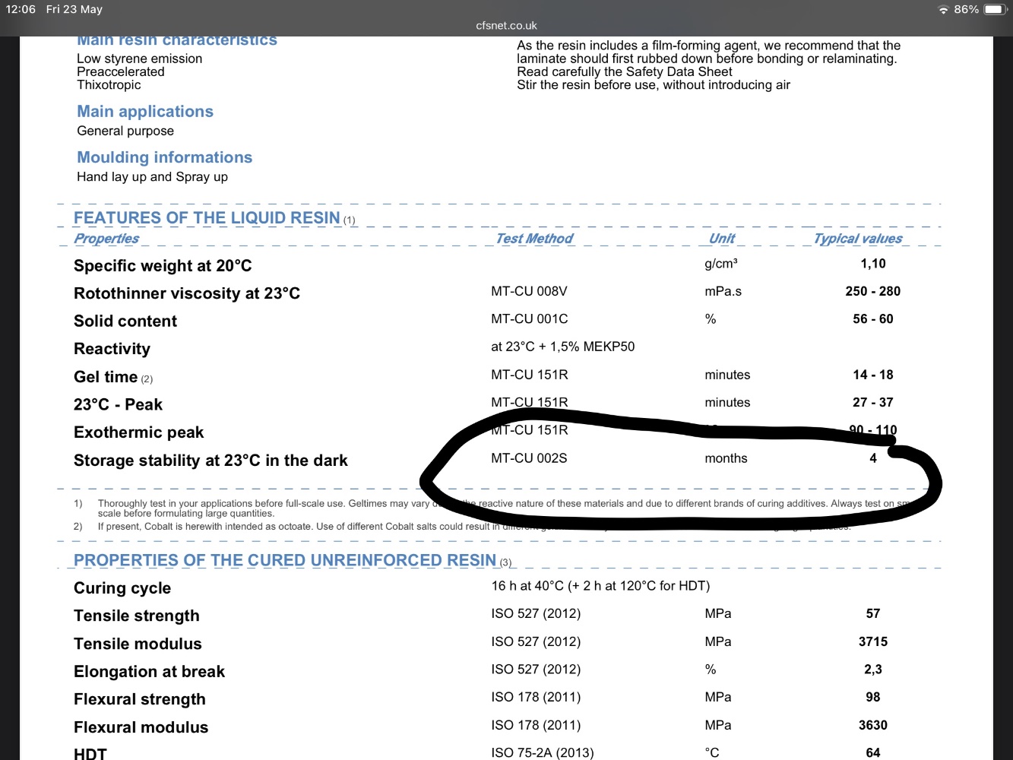Click Properties of the Cured Unreinforced Resin heading

click(285, 561)
